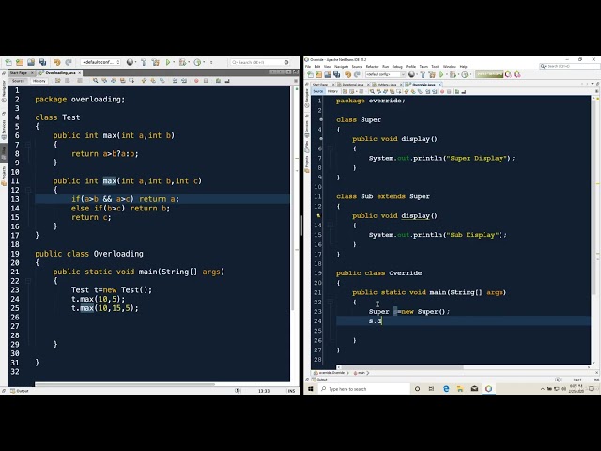The image size is (601, 451).
Task: Open Debug Project dropdown arrow in left window
Action: pos(189,62)
